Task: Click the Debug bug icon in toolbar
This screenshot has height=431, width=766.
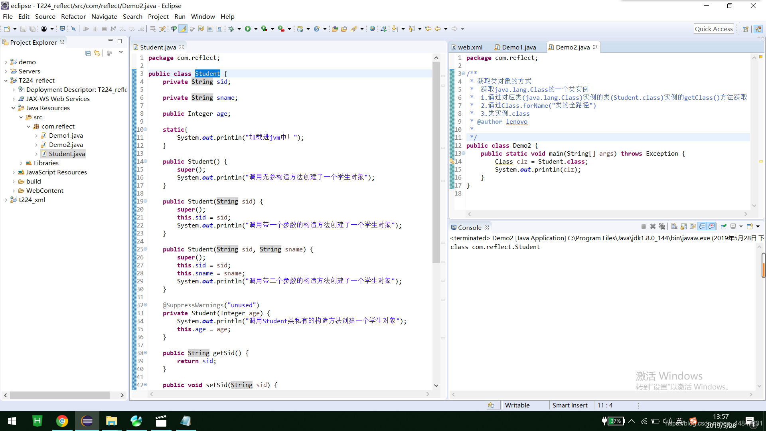Action: tap(231, 29)
